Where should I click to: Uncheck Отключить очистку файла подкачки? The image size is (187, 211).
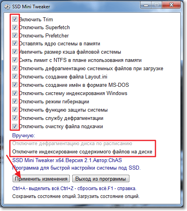click(15, 126)
